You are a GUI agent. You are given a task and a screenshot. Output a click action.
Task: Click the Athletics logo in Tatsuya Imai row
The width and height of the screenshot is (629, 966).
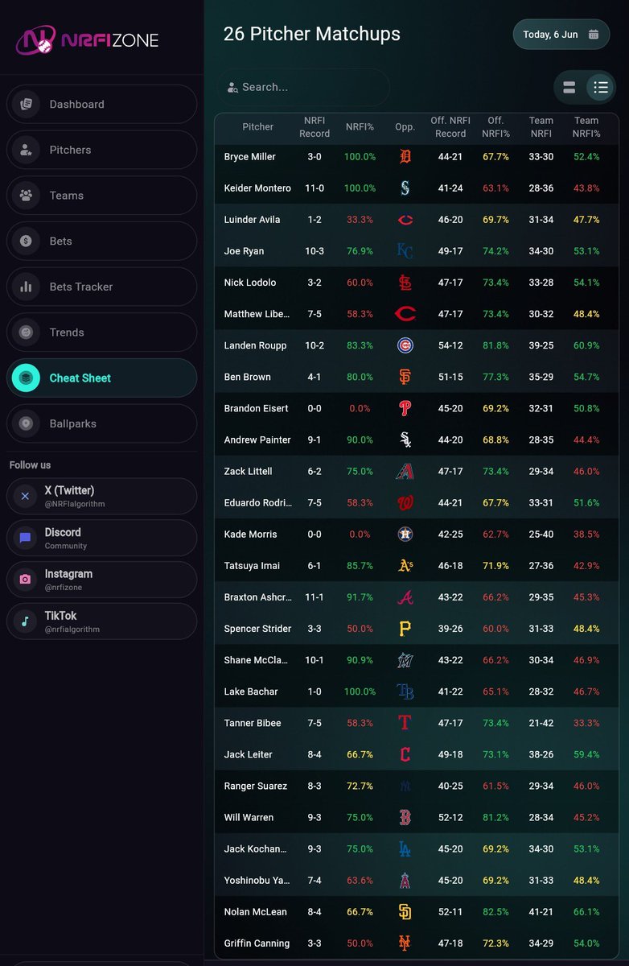click(x=405, y=566)
